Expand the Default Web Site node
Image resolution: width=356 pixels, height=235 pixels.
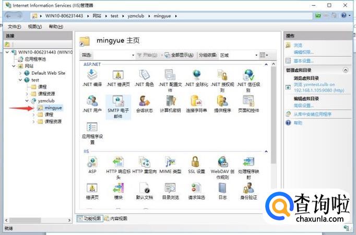pyautogui.click(x=20, y=73)
